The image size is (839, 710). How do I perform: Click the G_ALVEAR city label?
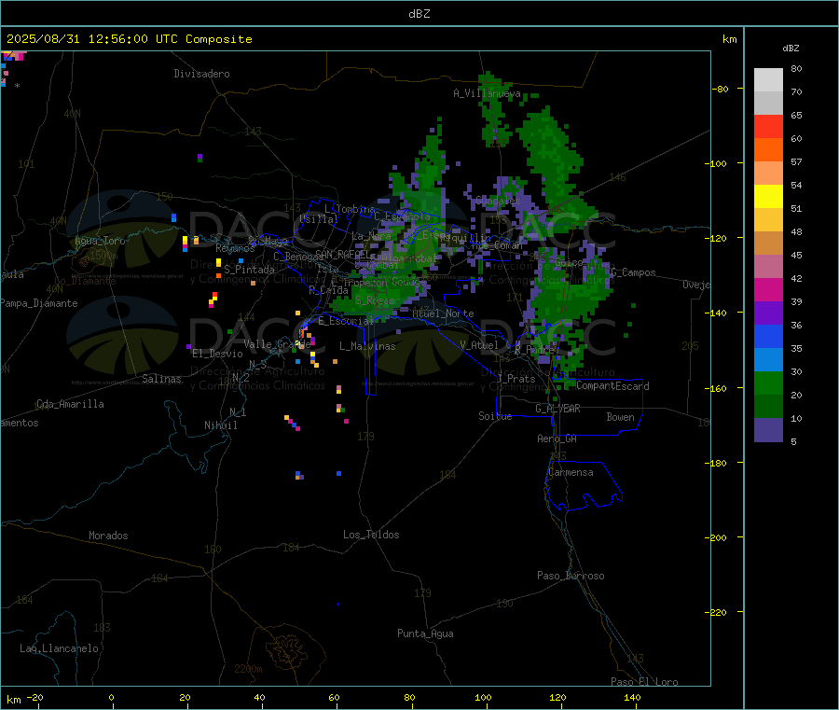point(557,409)
